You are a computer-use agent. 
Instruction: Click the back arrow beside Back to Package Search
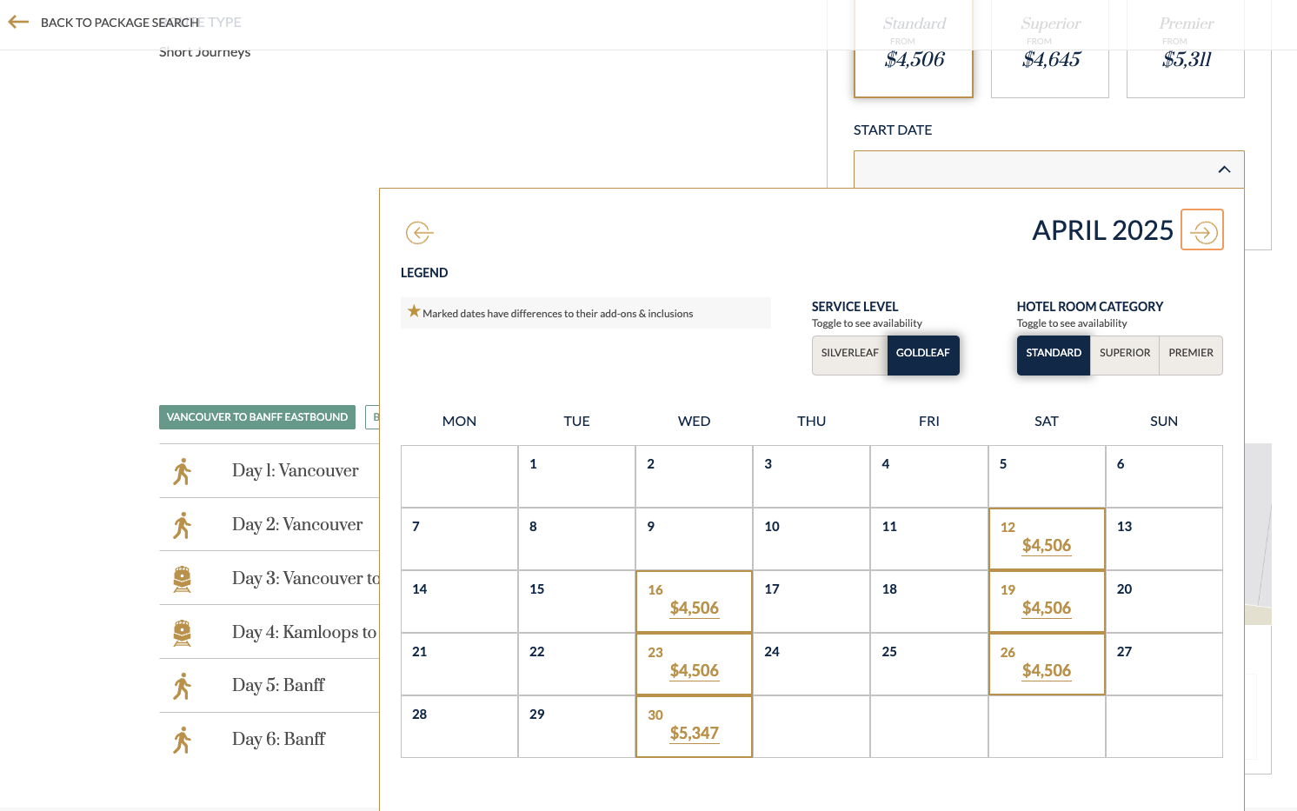pyautogui.click(x=18, y=22)
